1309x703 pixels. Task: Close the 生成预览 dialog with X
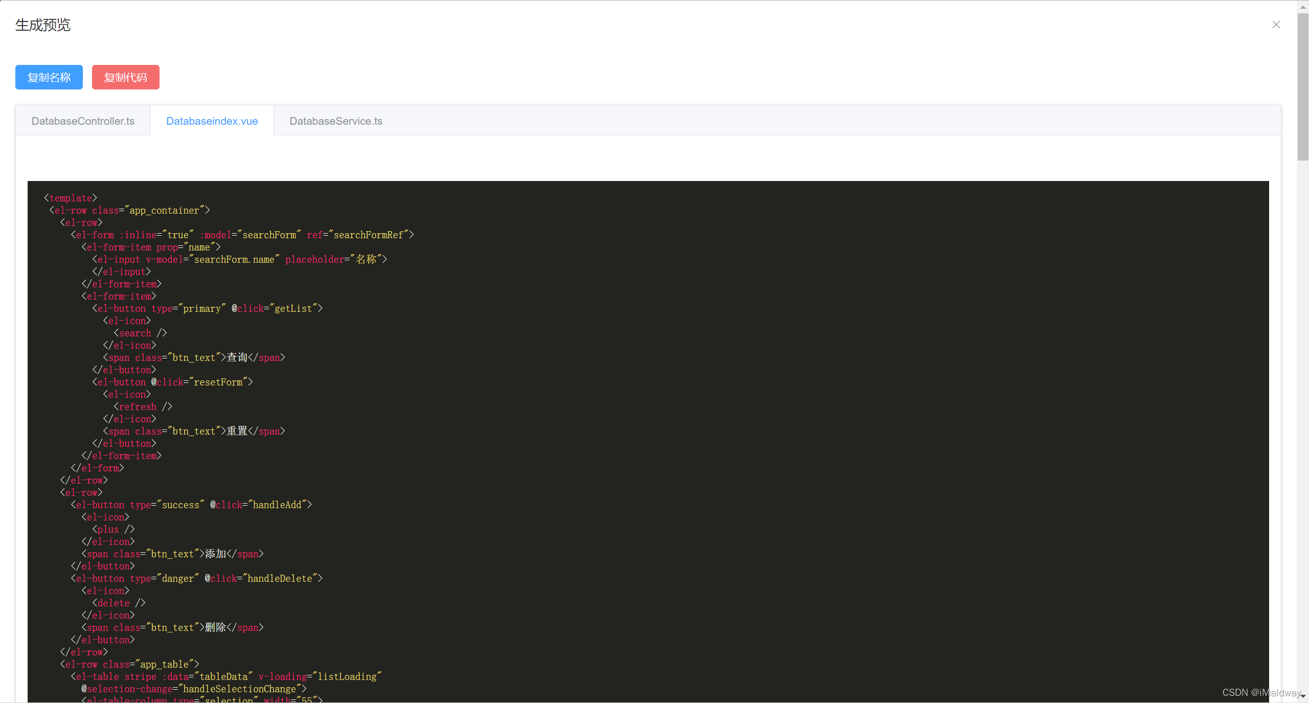(x=1276, y=25)
